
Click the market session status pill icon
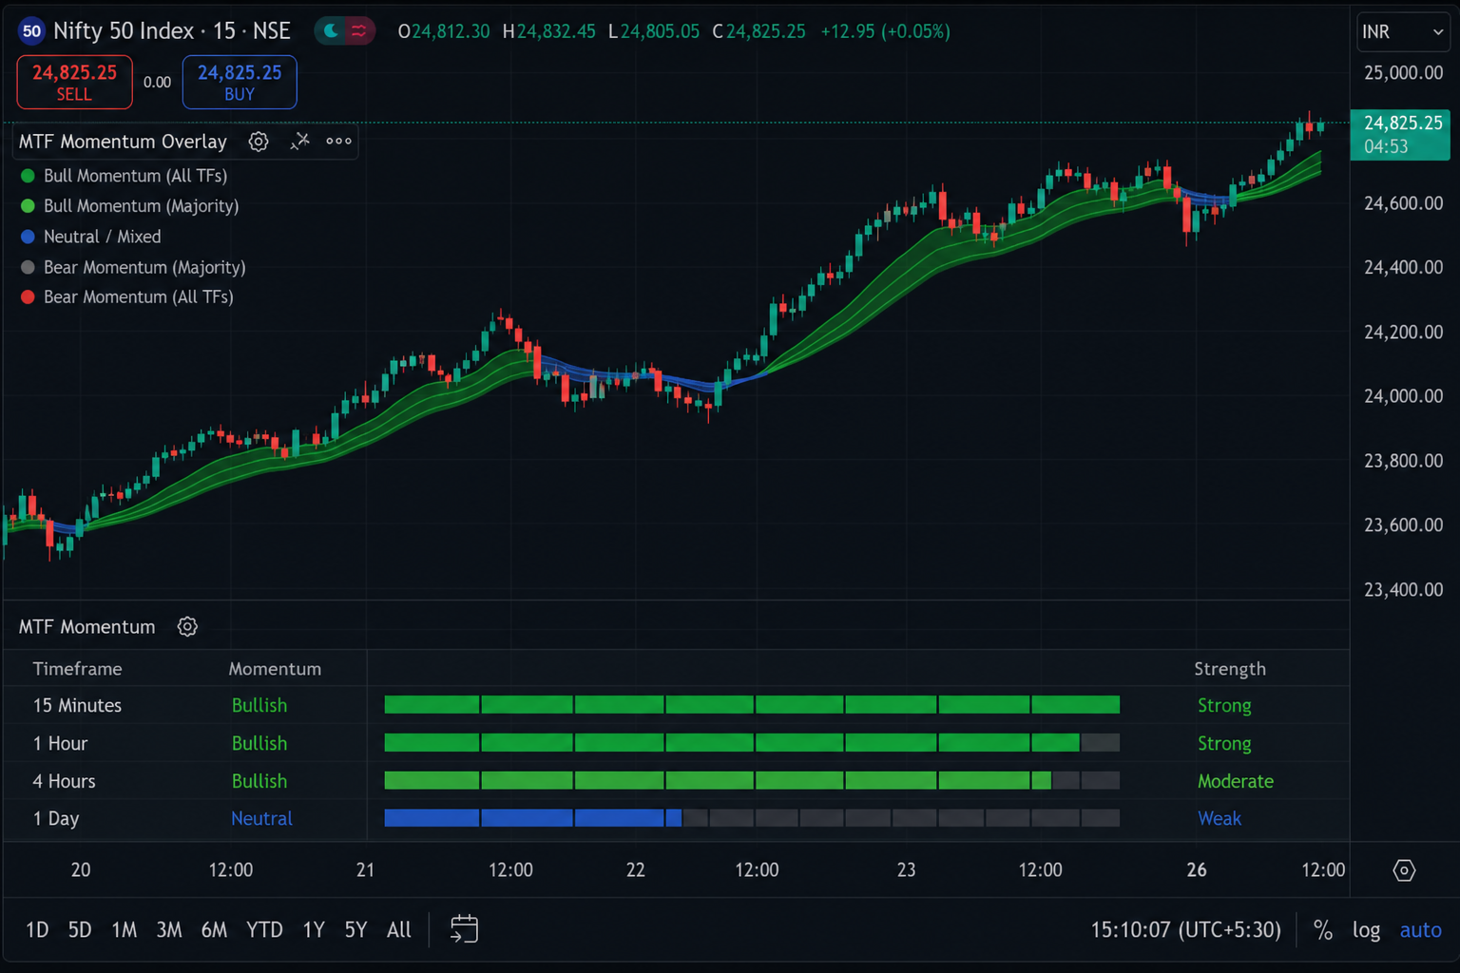(344, 31)
